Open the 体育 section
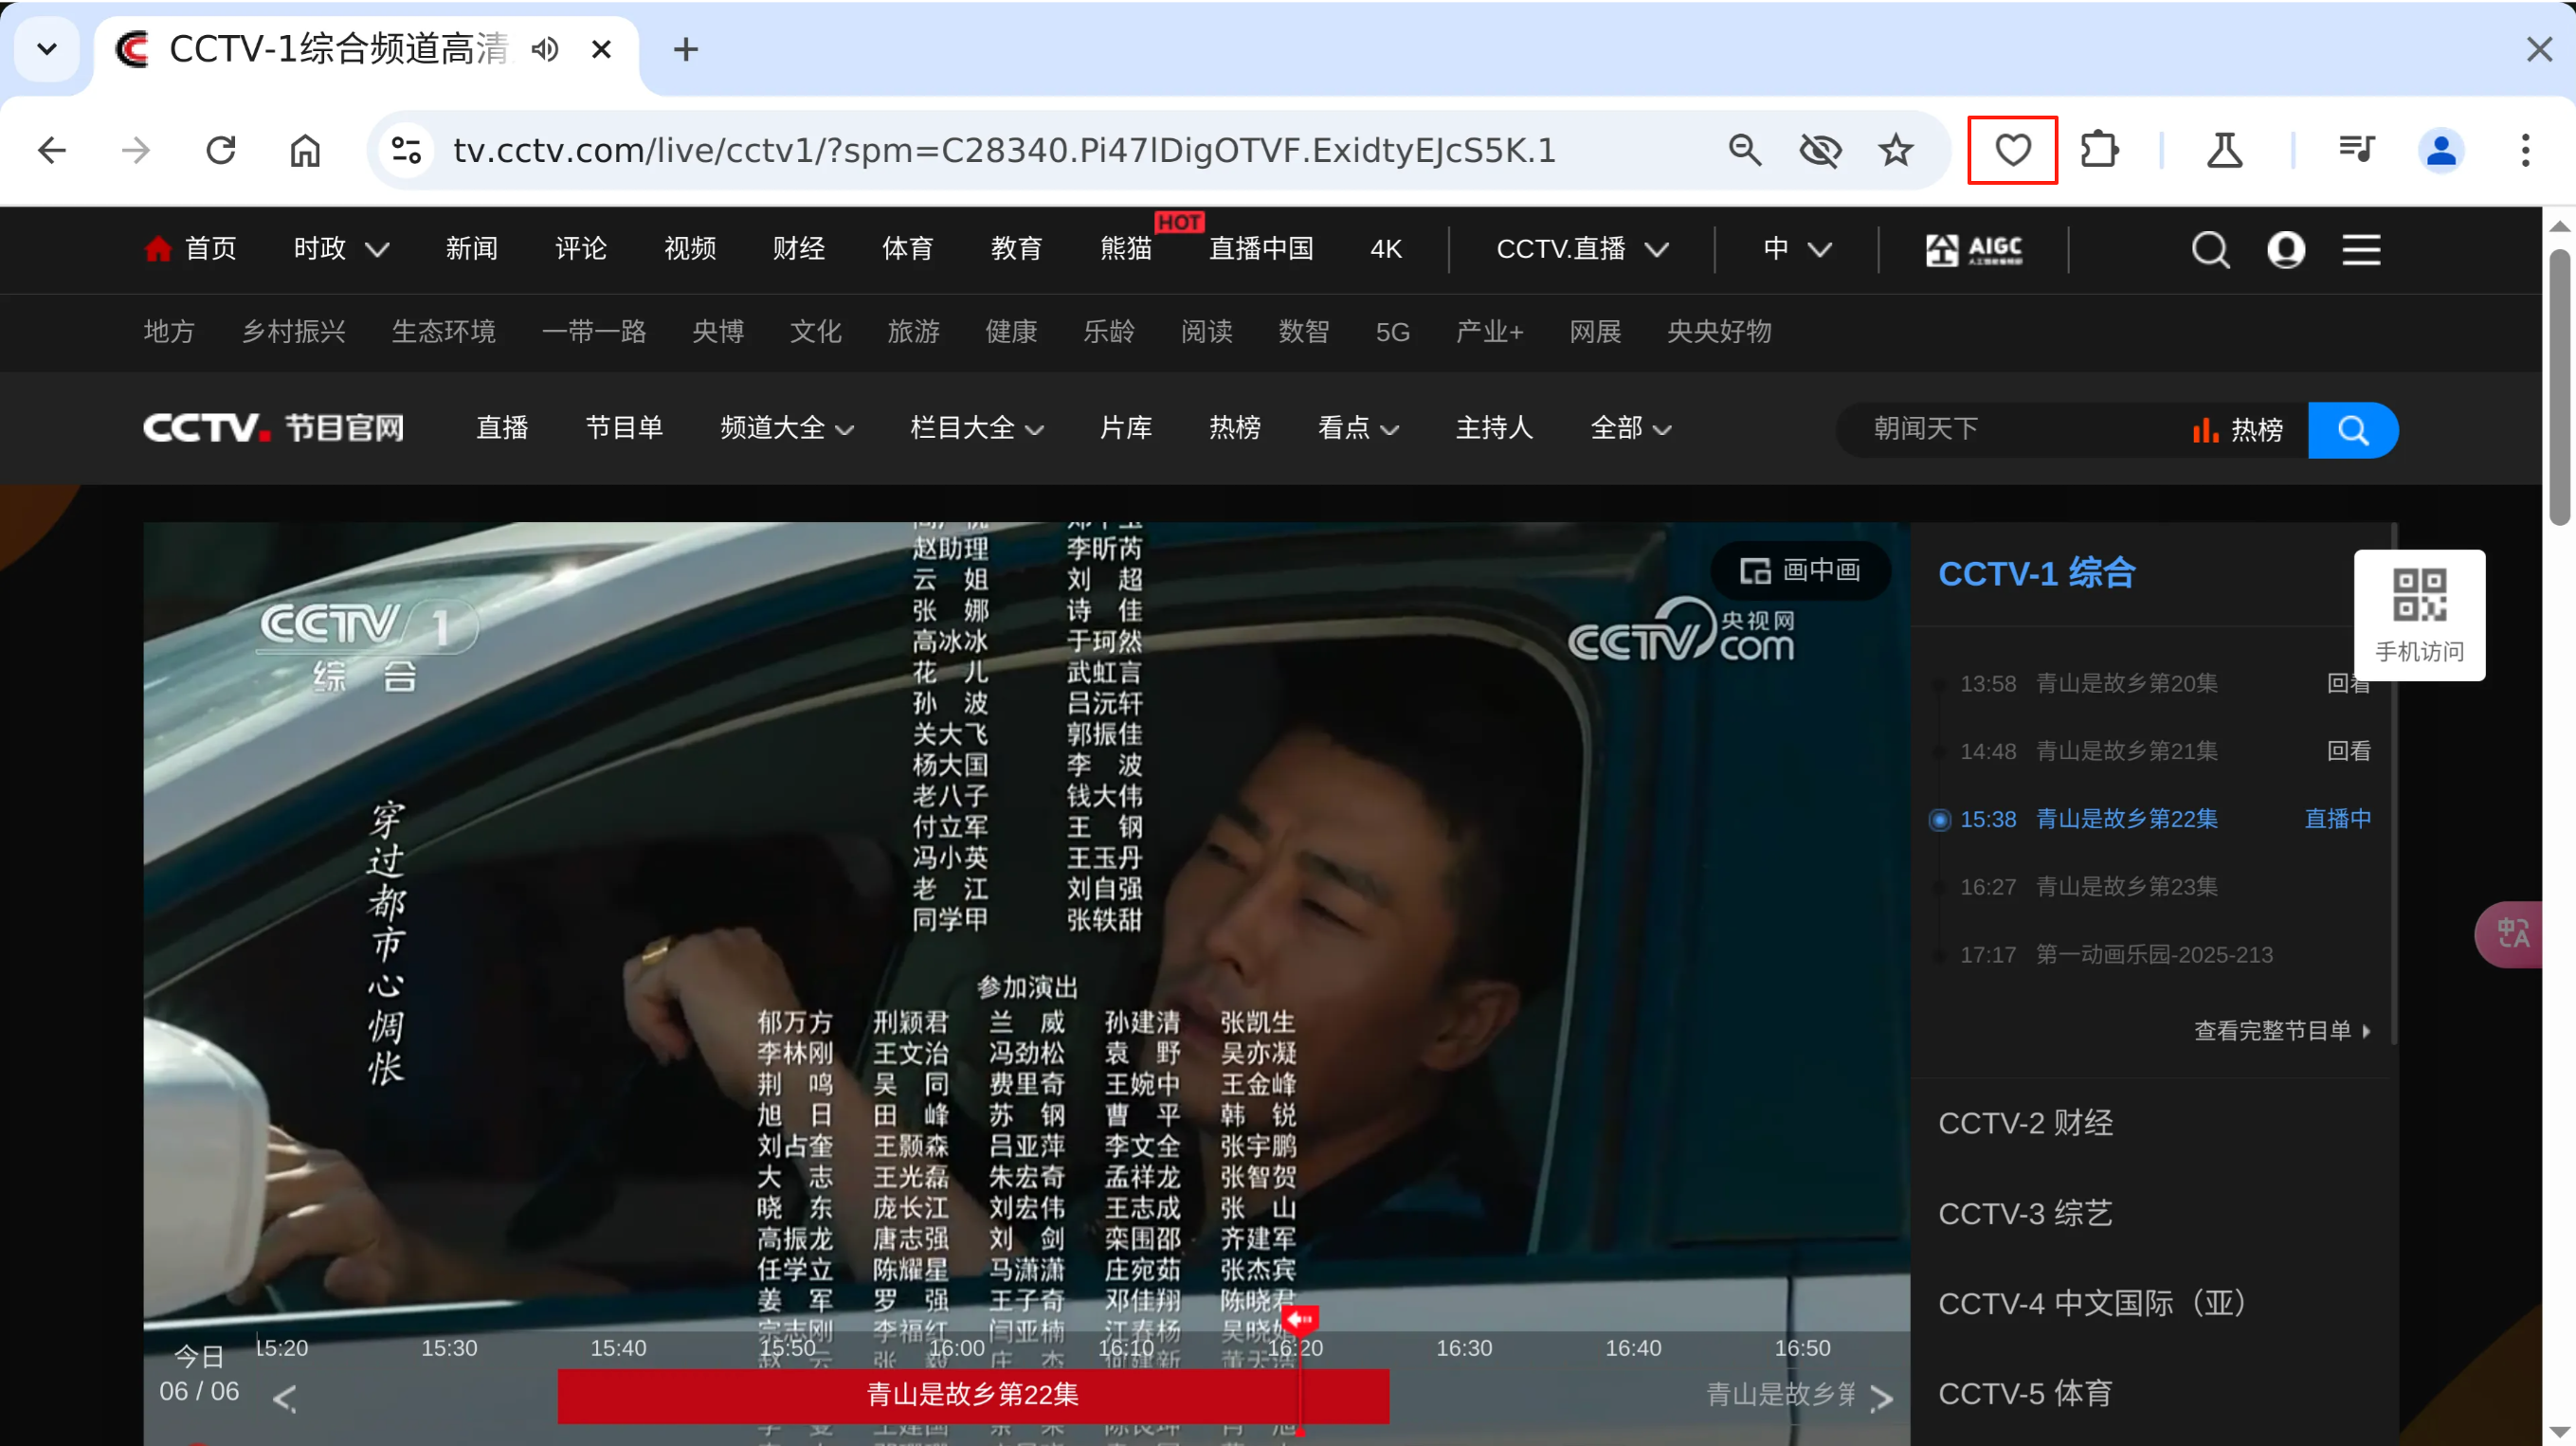Image resolution: width=2576 pixels, height=1446 pixels. pos(907,248)
